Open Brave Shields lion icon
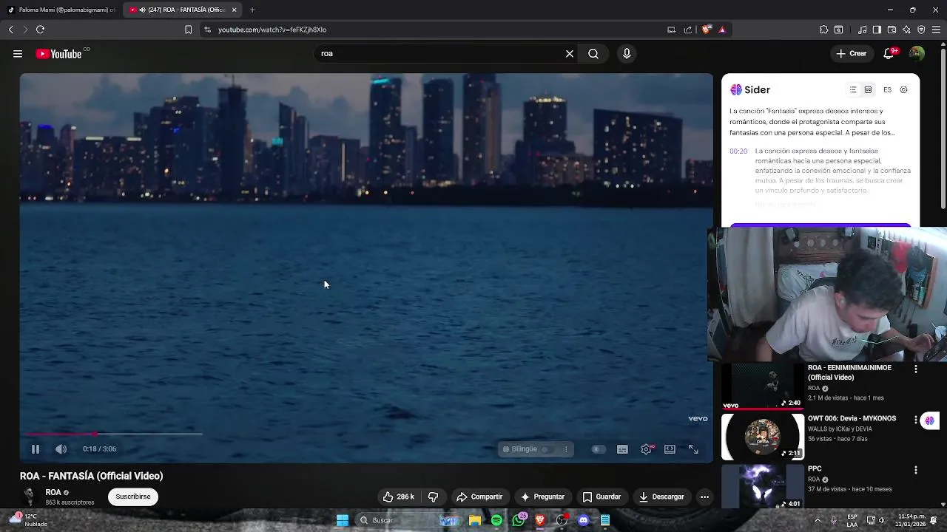 coord(707,30)
